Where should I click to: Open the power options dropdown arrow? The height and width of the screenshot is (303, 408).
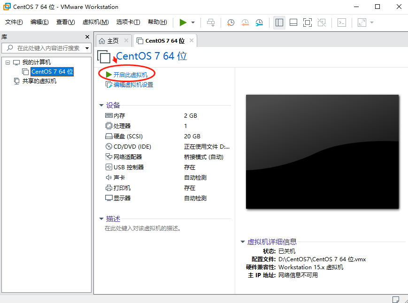point(193,23)
